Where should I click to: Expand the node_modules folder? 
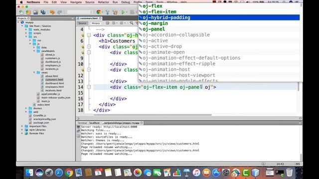(x=26, y=30)
